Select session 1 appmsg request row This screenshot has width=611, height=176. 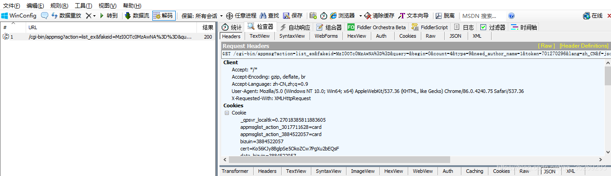pyautogui.click(x=108, y=37)
